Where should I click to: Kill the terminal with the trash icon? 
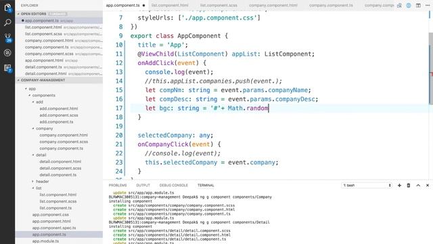coord(409,185)
